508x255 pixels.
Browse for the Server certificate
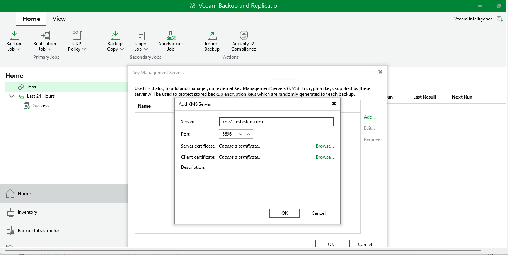pos(325,146)
